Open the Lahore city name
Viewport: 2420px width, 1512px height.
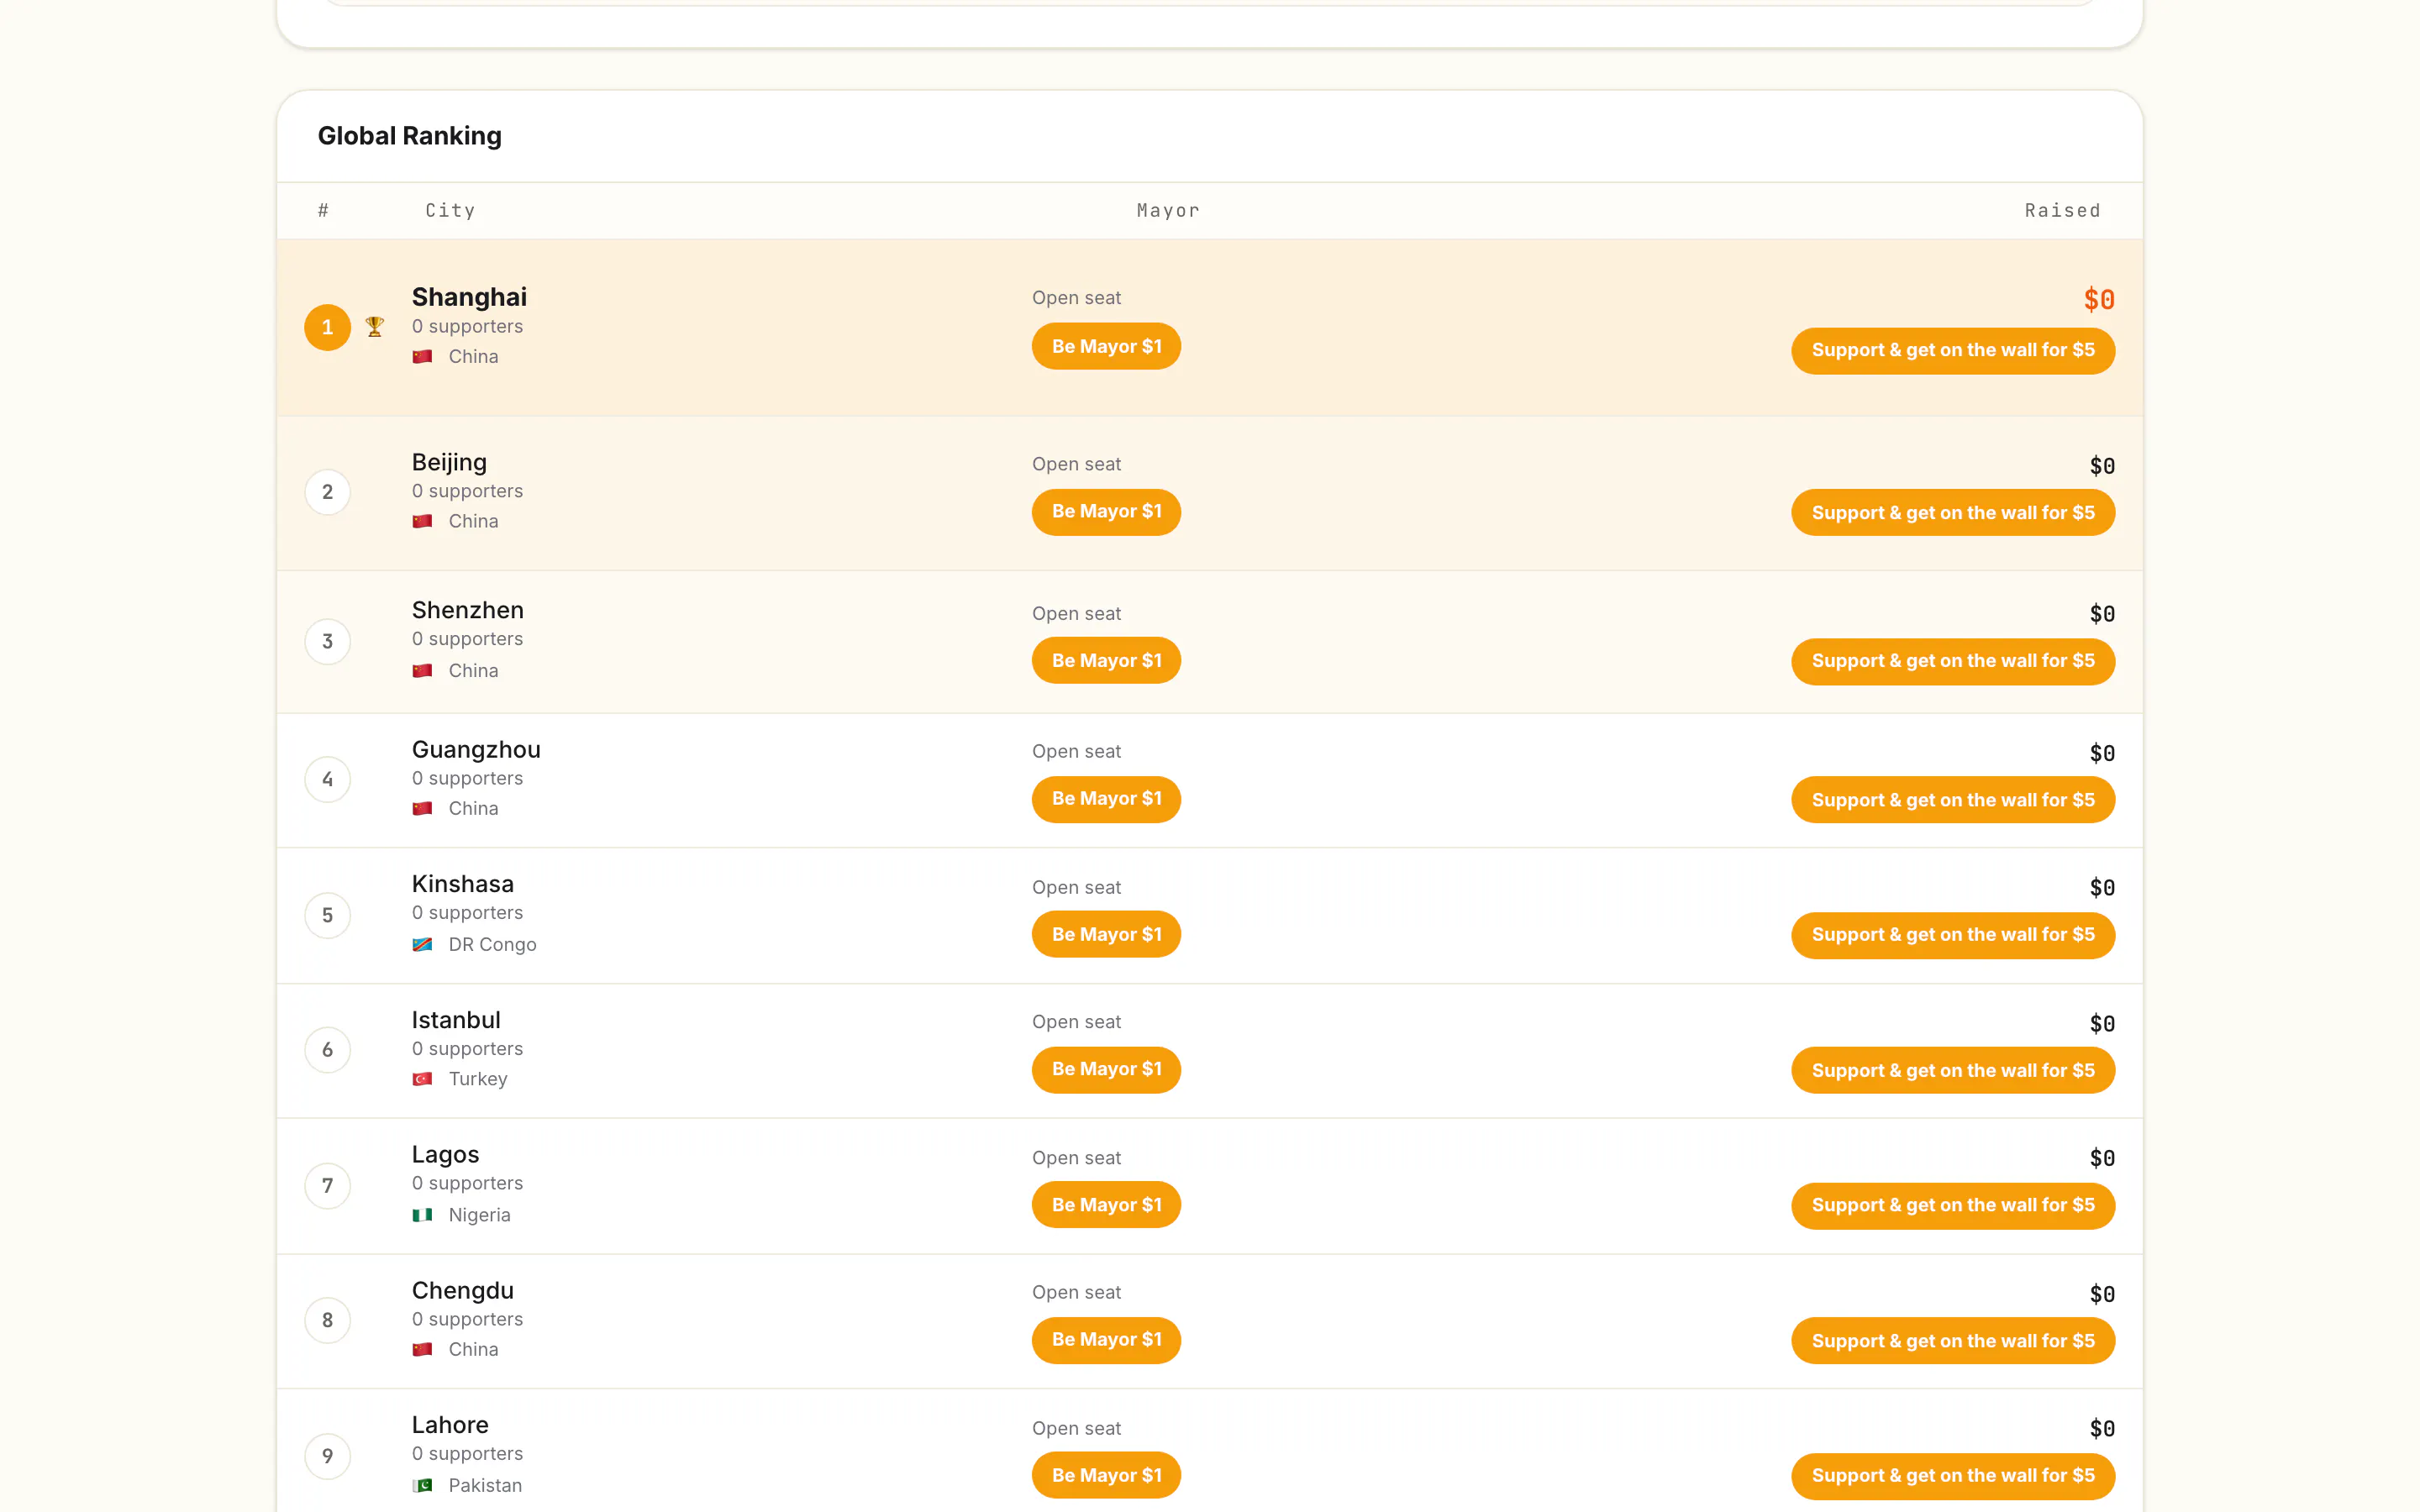(450, 1425)
